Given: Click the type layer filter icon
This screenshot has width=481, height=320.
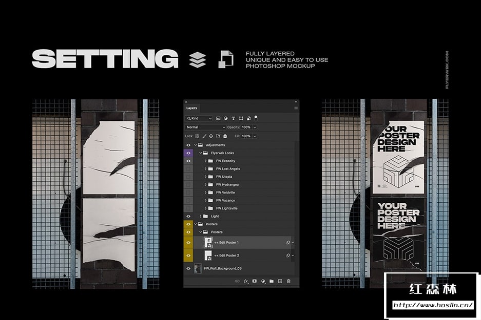Looking at the screenshot, I should pos(233,118).
